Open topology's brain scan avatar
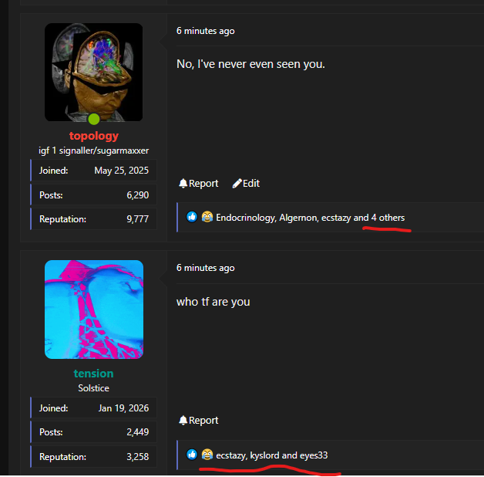The height and width of the screenshot is (477, 484). (x=93, y=72)
